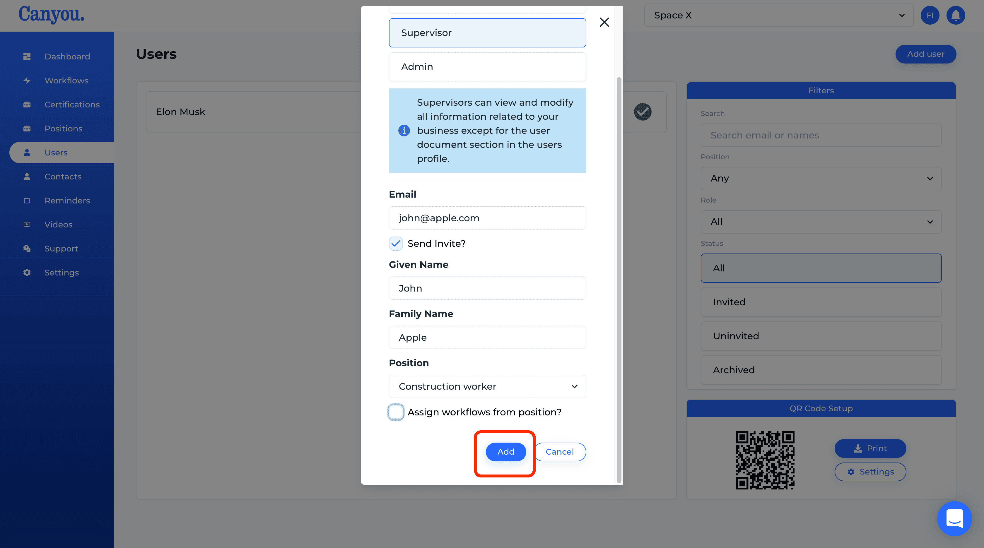Select the Admin role option
This screenshot has height=548, width=984.
(x=487, y=66)
